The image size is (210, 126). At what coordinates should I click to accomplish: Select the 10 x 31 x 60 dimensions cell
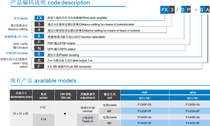20,114
